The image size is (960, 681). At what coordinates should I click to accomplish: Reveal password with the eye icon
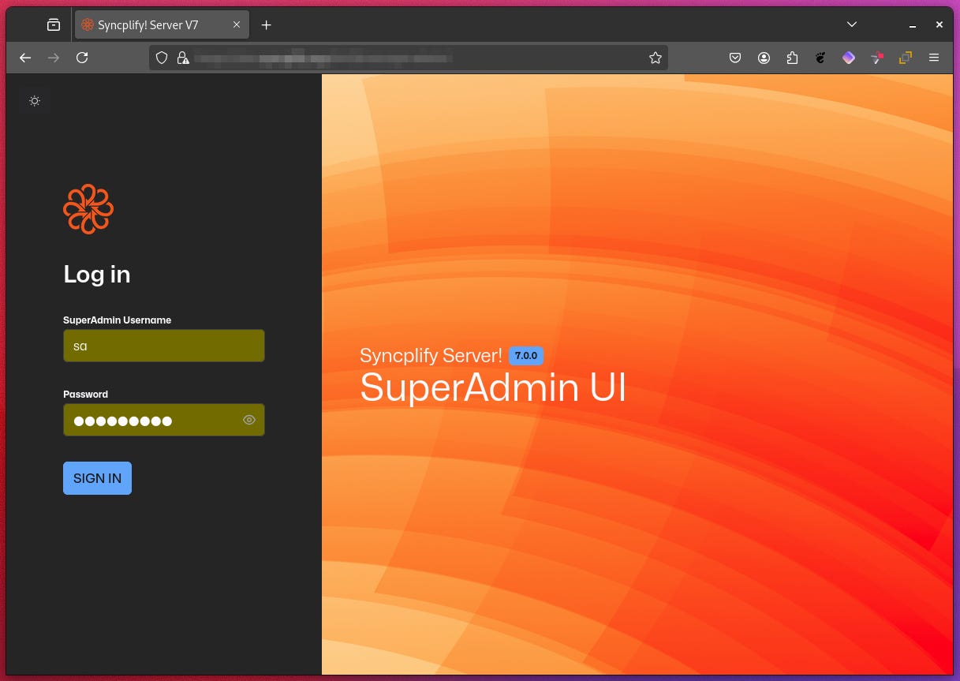249,420
